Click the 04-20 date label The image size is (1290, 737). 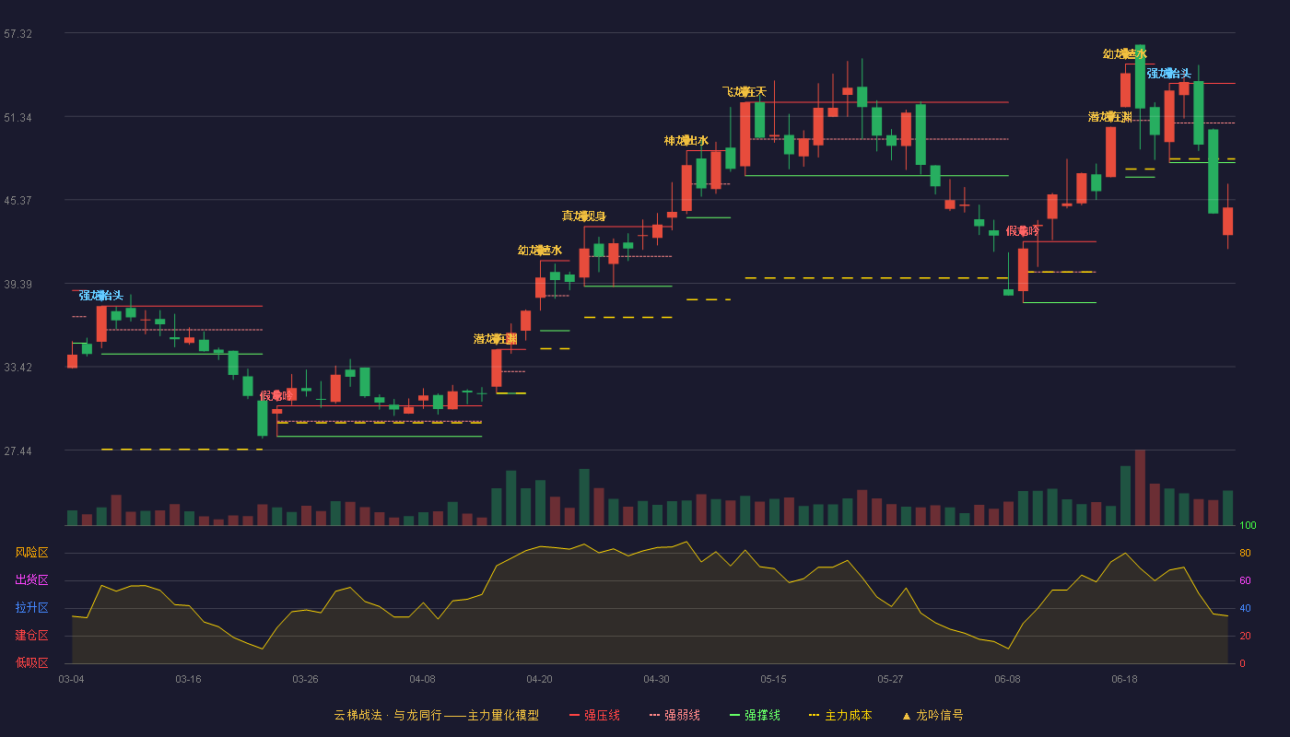pyautogui.click(x=540, y=679)
